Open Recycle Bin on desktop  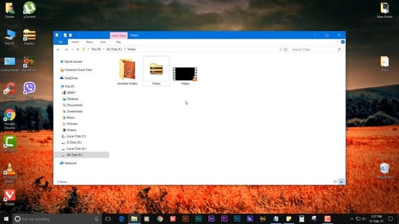click(385, 170)
